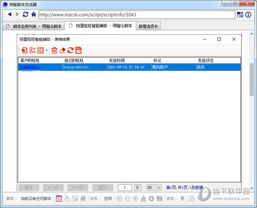
Task: Go forward with the forward arrow
Action: coord(17,15)
